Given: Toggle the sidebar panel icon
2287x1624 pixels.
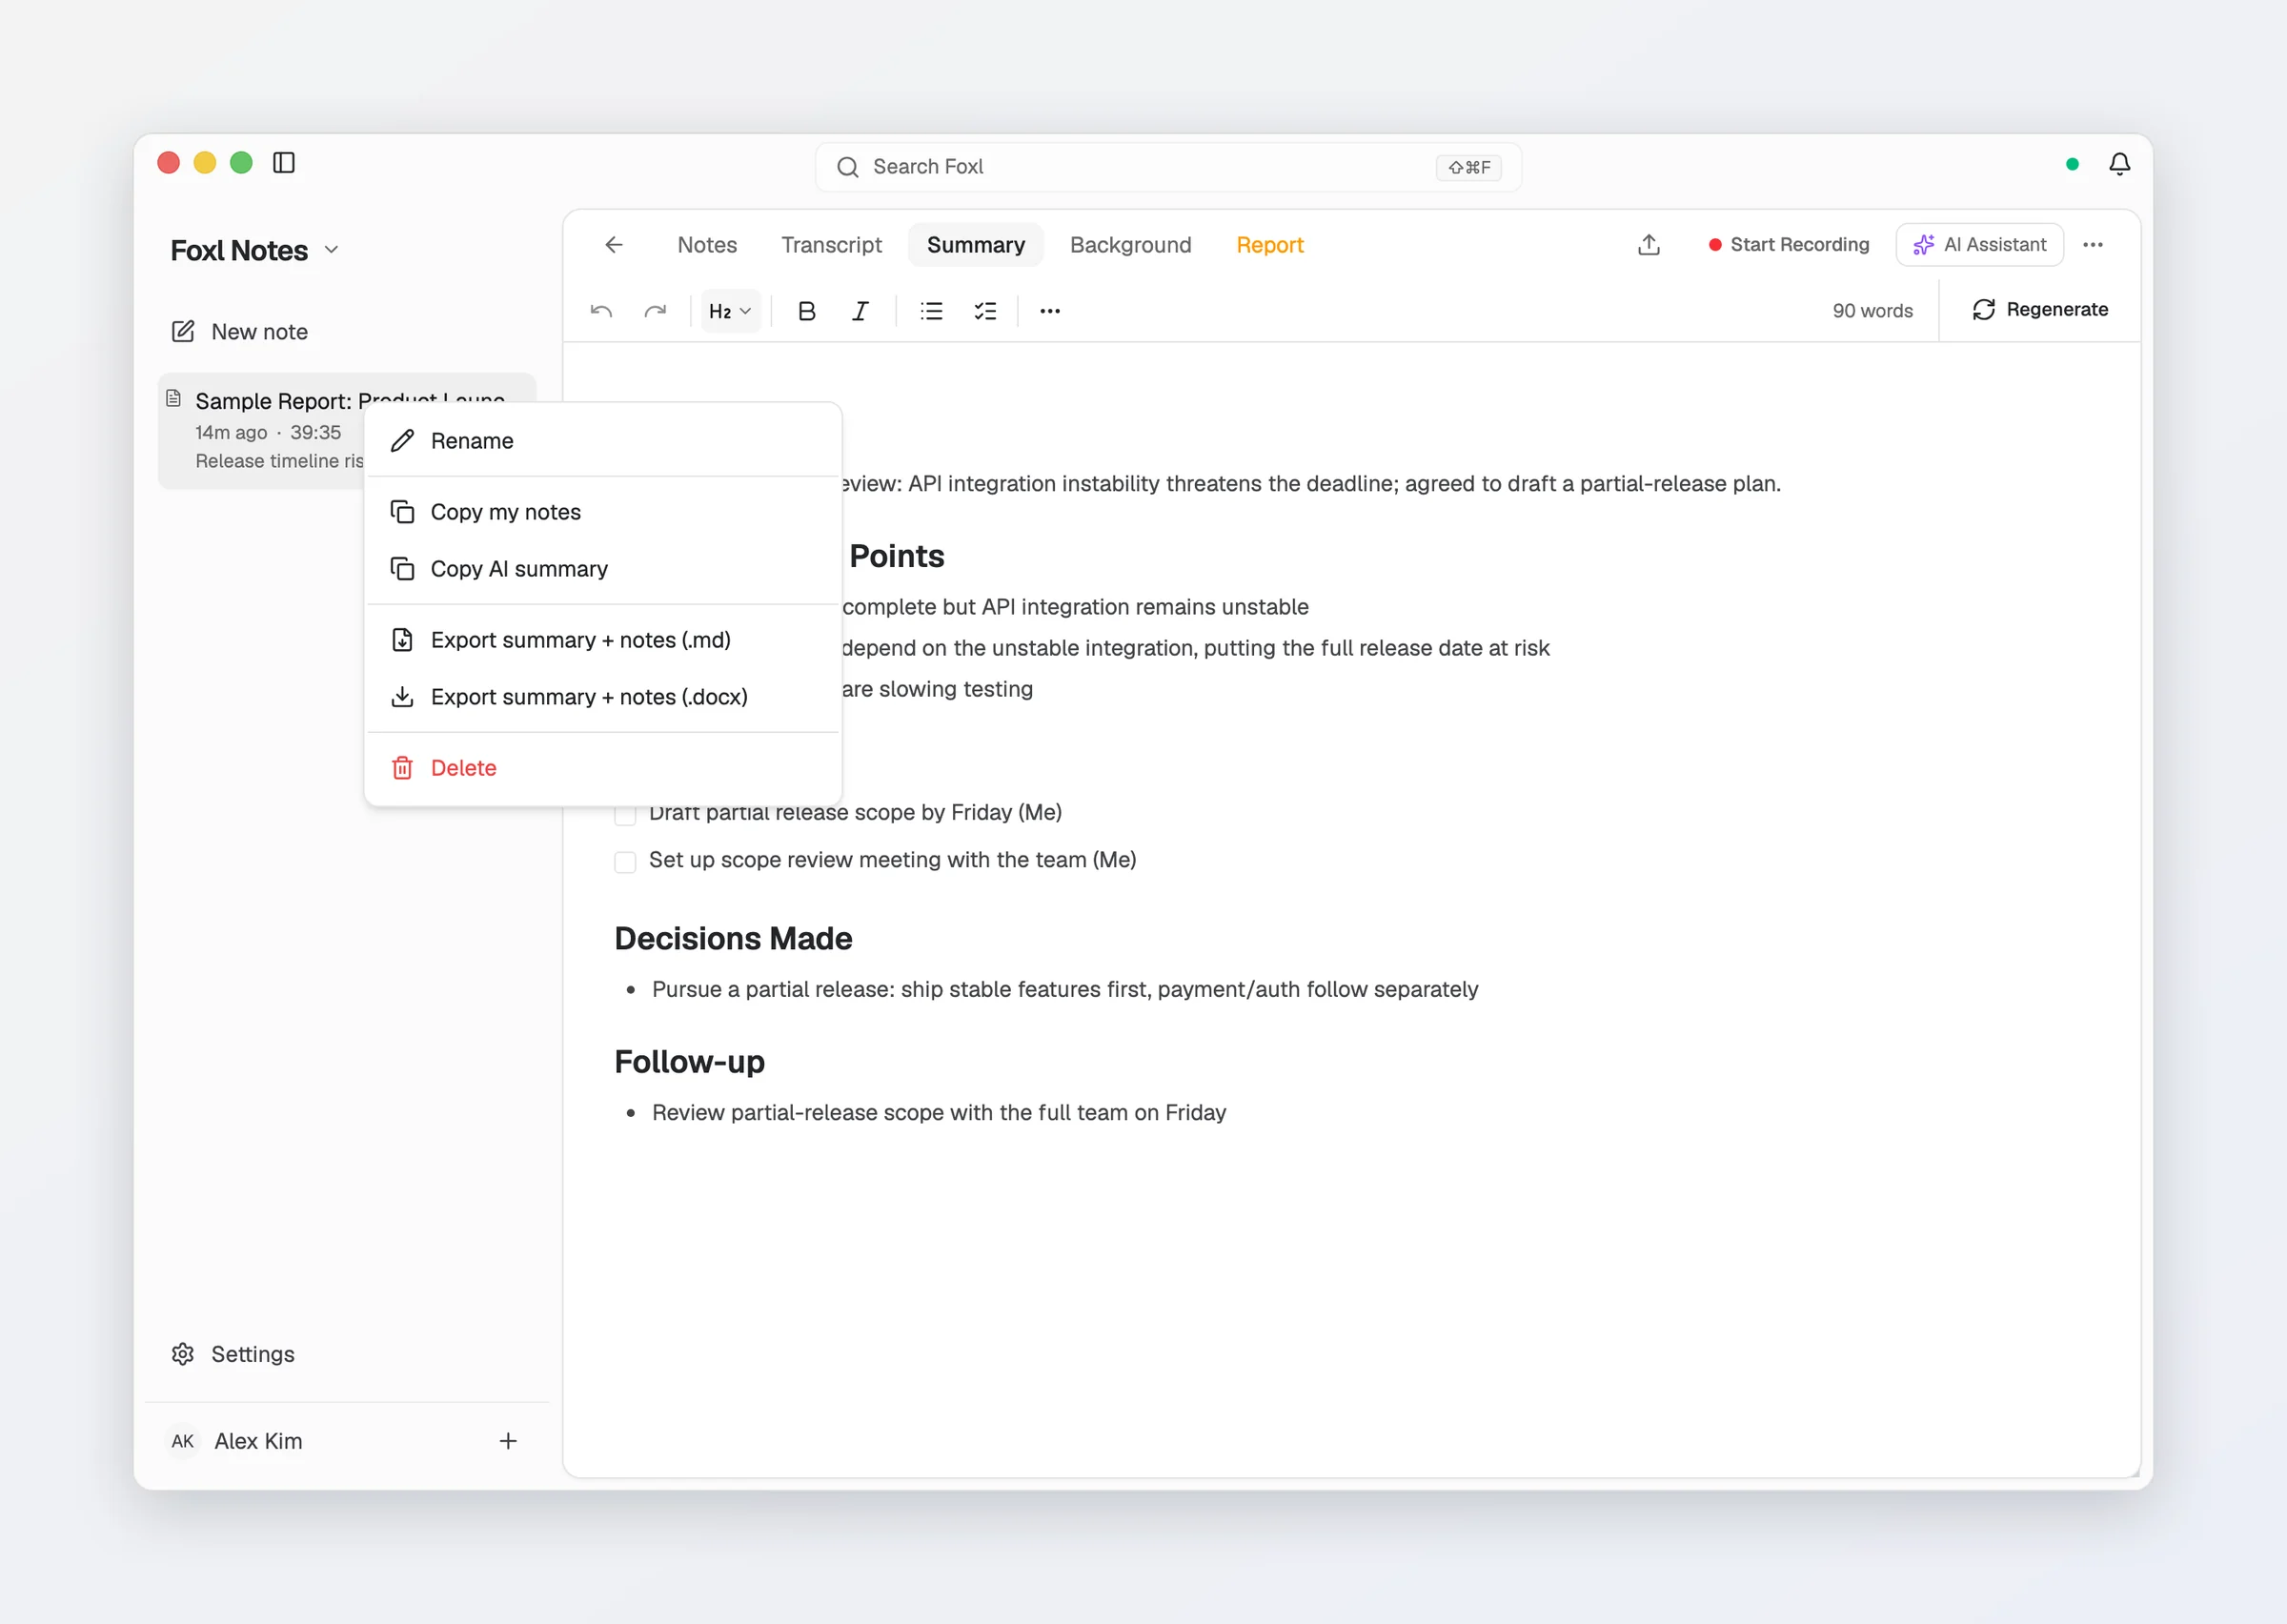Looking at the screenshot, I should tap(284, 163).
